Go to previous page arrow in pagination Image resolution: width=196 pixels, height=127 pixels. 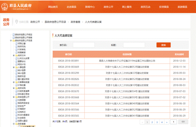(x=142, y=122)
